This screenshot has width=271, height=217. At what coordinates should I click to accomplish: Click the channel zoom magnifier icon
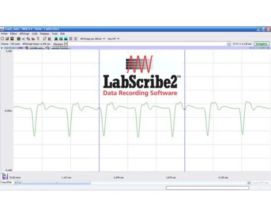click(x=27, y=48)
